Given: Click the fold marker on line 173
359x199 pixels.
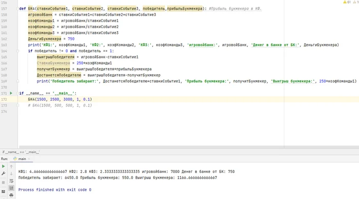Looking at the screenshot, I should [17, 105].
